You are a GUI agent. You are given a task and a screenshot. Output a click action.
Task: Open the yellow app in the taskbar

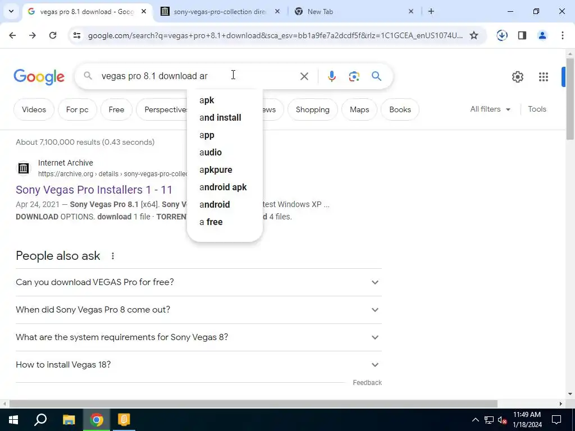click(124, 420)
